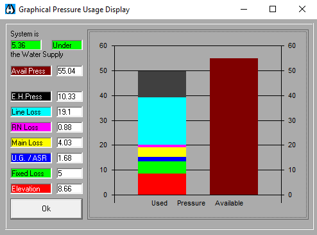Click the Ok button
This screenshot has height=235, width=317.
46,209
